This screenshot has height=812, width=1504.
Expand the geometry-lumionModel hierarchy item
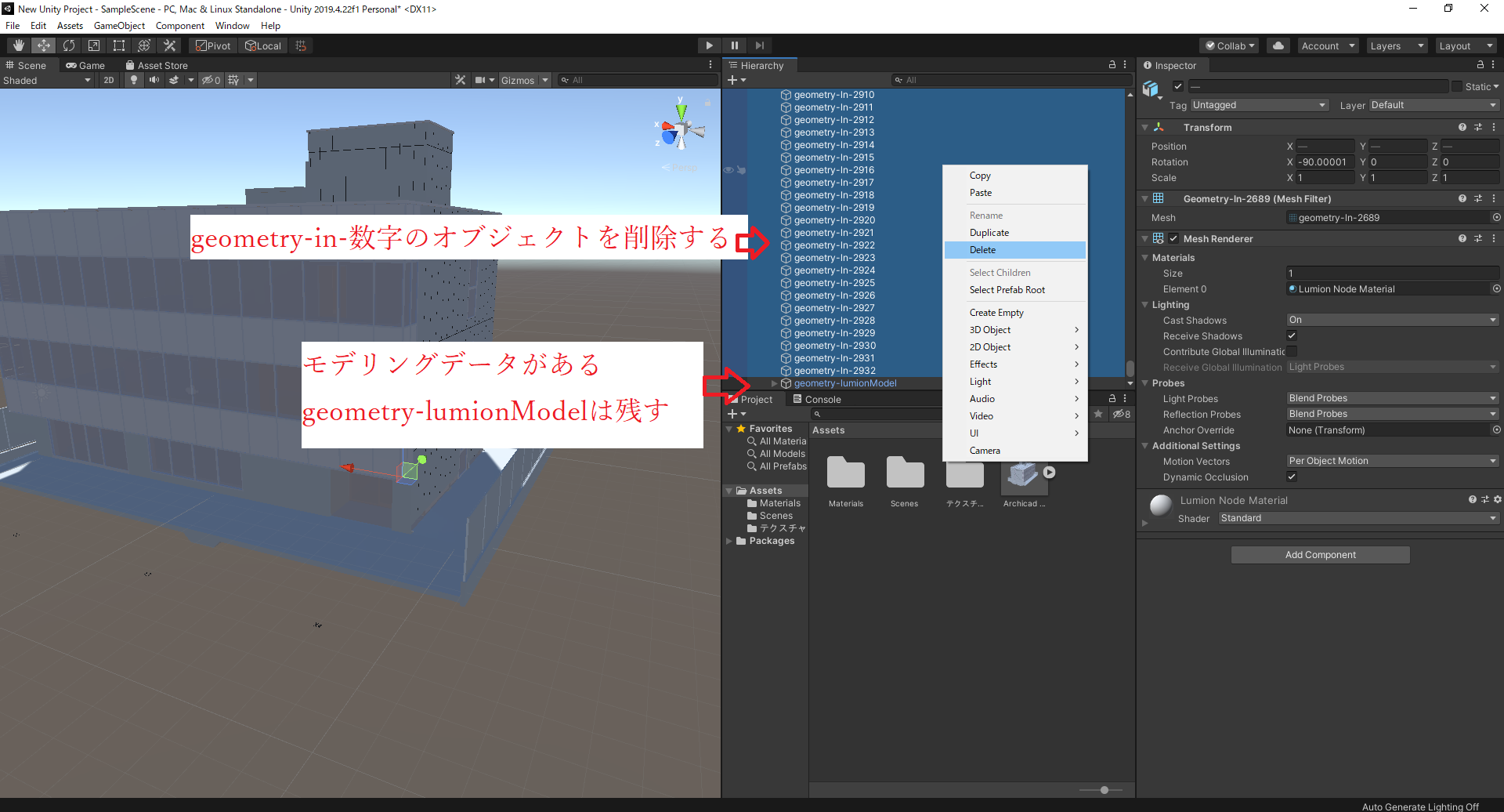774,383
